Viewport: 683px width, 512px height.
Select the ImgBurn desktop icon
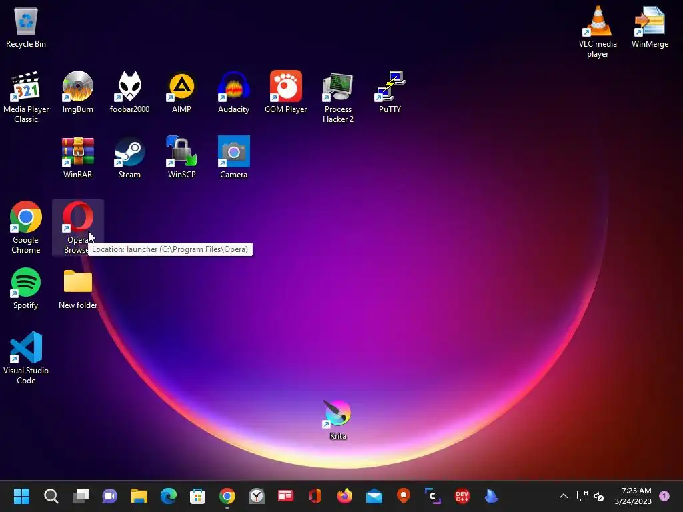78,92
